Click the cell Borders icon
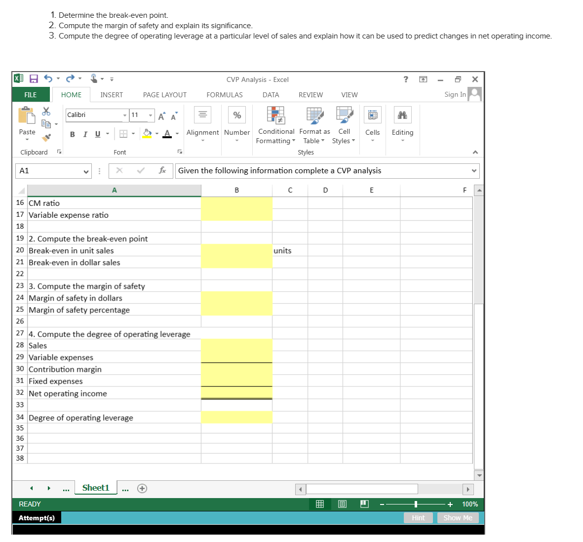Screen dimensions: 583x542 click(123, 134)
